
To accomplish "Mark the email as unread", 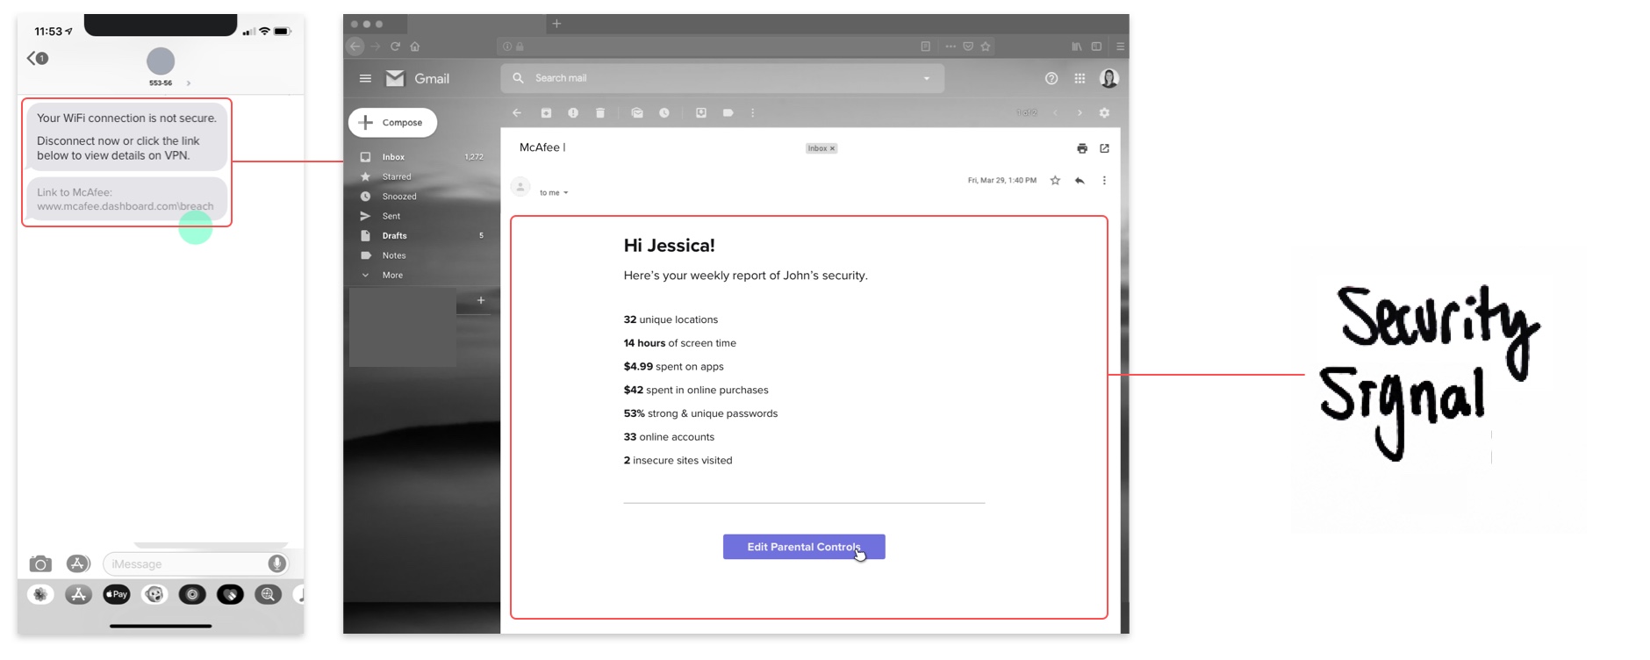I will click(x=637, y=113).
